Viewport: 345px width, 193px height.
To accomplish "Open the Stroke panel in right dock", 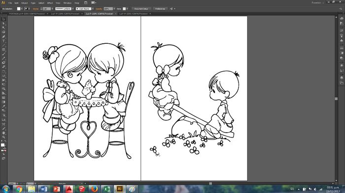I will click(x=342, y=48).
